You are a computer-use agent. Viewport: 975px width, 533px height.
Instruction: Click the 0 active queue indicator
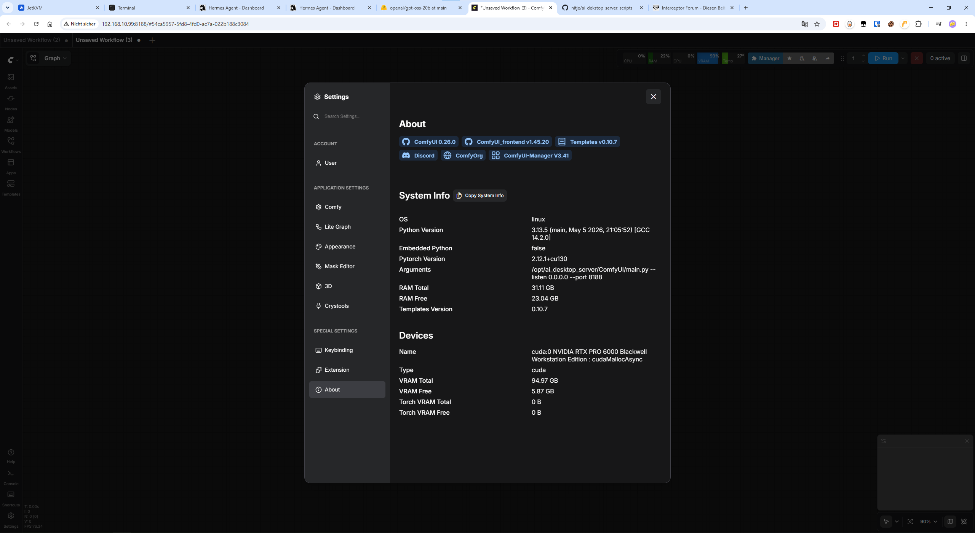940,58
